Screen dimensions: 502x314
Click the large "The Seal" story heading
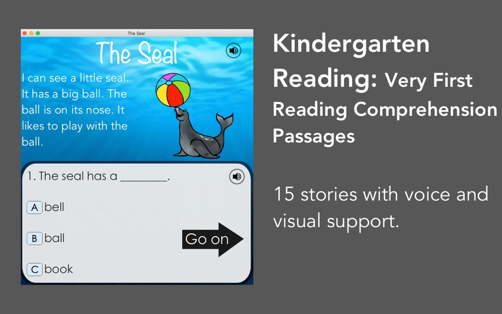tap(137, 53)
